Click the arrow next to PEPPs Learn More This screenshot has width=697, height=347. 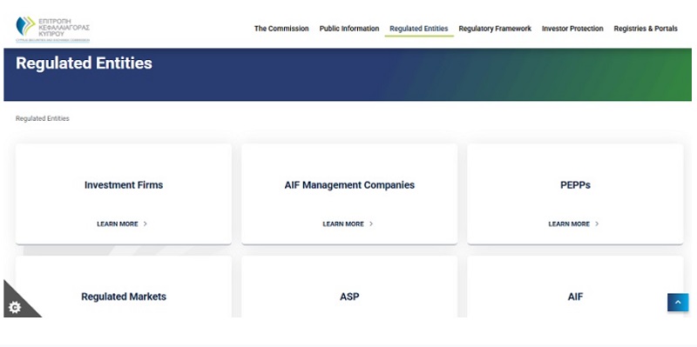[x=597, y=224]
